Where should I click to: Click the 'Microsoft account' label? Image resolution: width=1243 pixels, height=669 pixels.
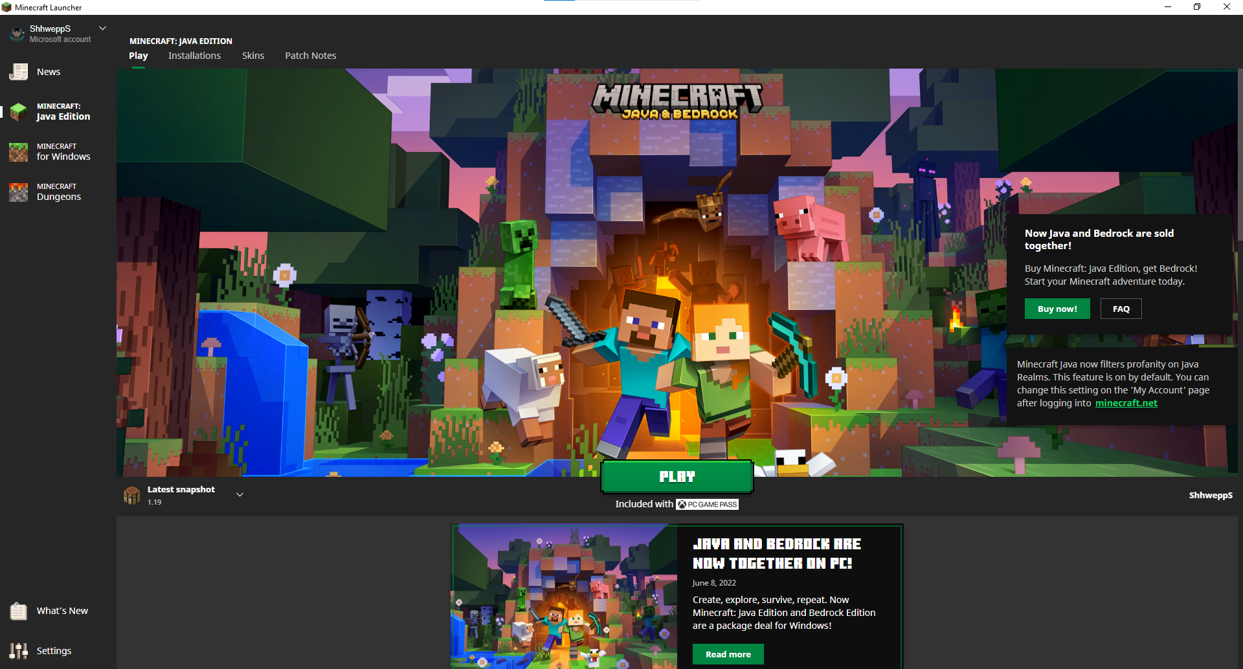click(60, 39)
